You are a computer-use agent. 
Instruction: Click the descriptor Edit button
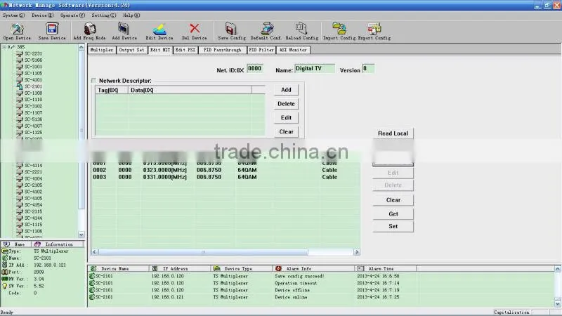tap(286, 118)
